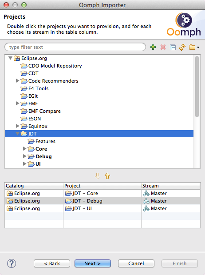Expand the Code Recommenders project node

coord(17,81)
